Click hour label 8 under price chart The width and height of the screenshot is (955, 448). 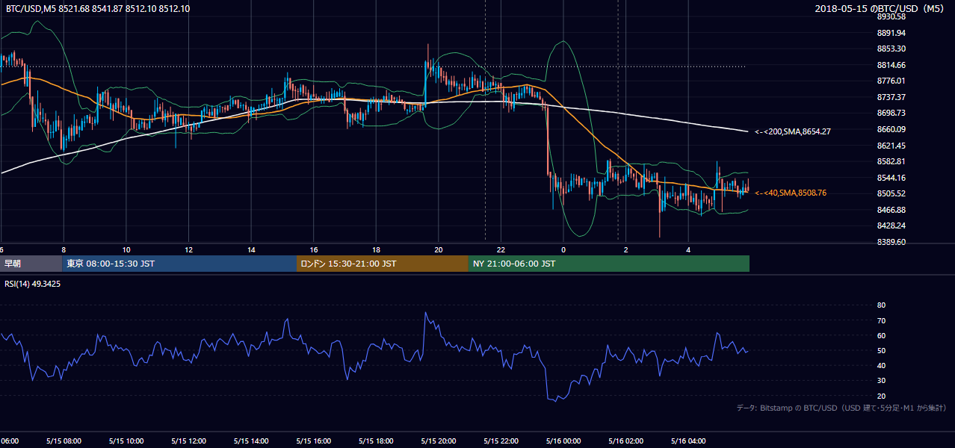click(x=64, y=249)
